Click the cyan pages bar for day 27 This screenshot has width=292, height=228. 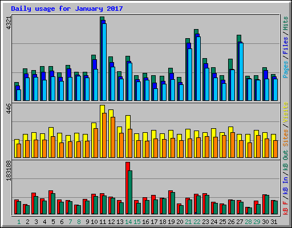pyautogui.click(x=241, y=72)
